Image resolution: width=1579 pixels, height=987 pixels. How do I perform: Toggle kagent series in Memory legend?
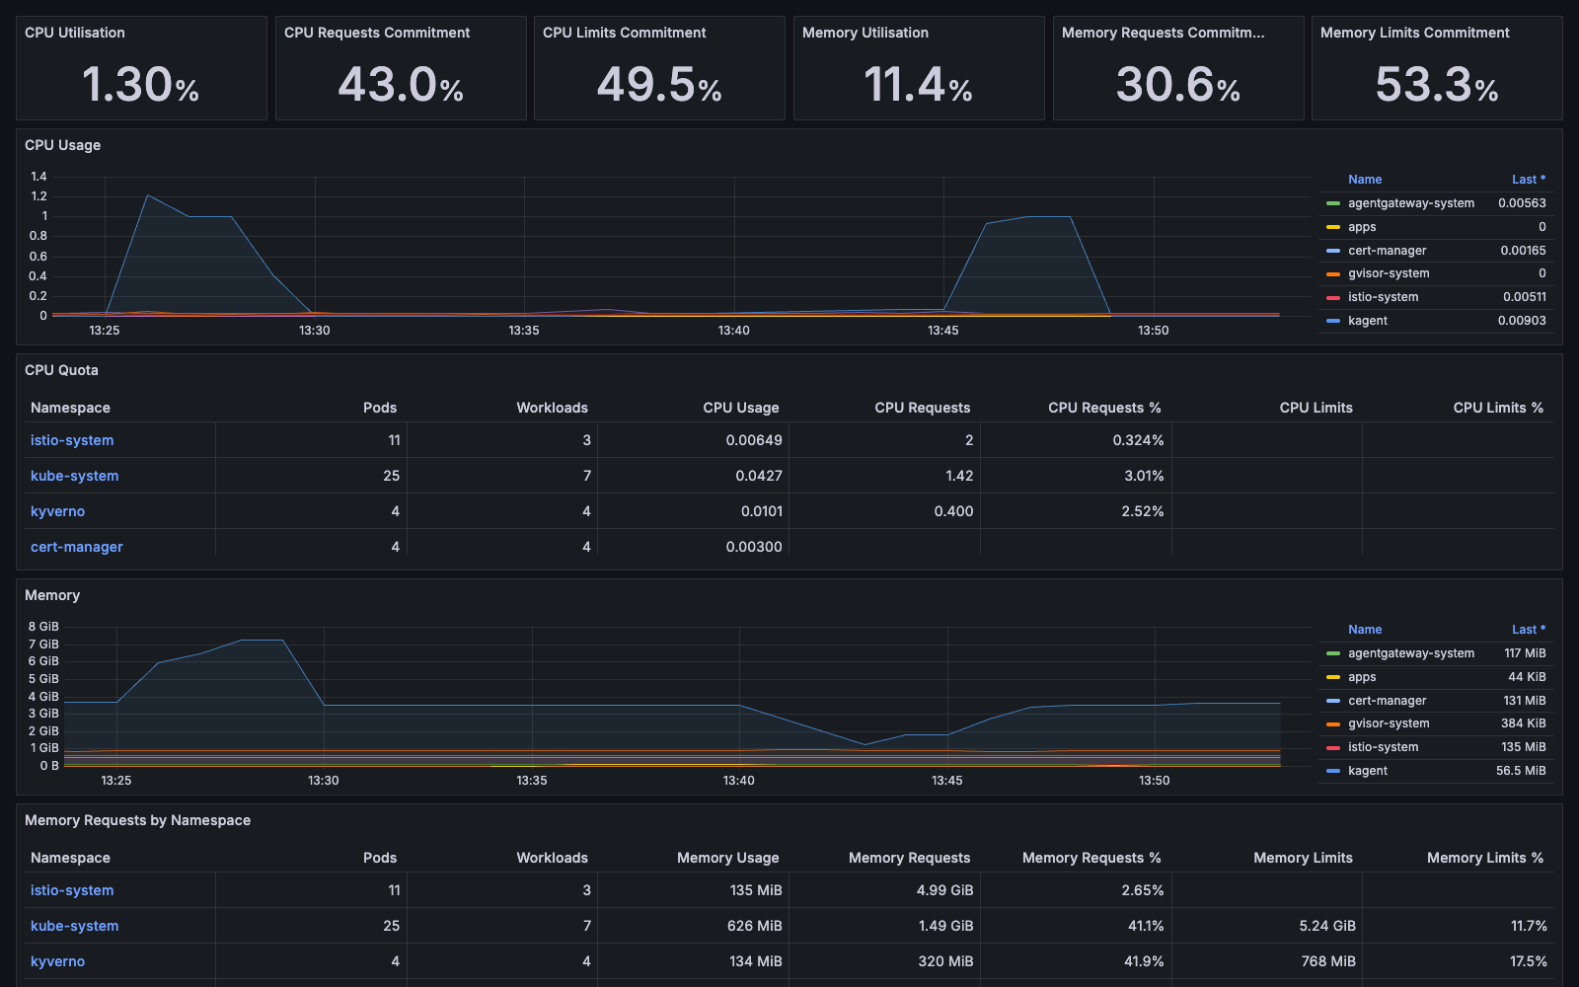(1368, 771)
